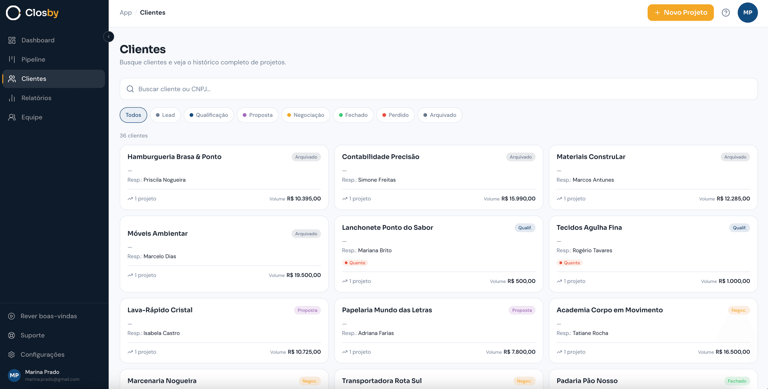Filter clients by Negociação status
The height and width of the screenshot is (389, 768).
click(x=306, y=115)
